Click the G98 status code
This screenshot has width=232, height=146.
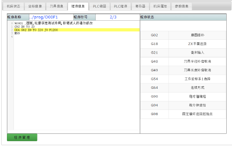pyautogui.click(x=154, y=114)
